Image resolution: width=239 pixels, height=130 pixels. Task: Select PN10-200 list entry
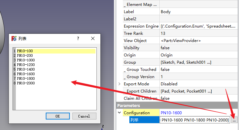(x=25, y=56)
